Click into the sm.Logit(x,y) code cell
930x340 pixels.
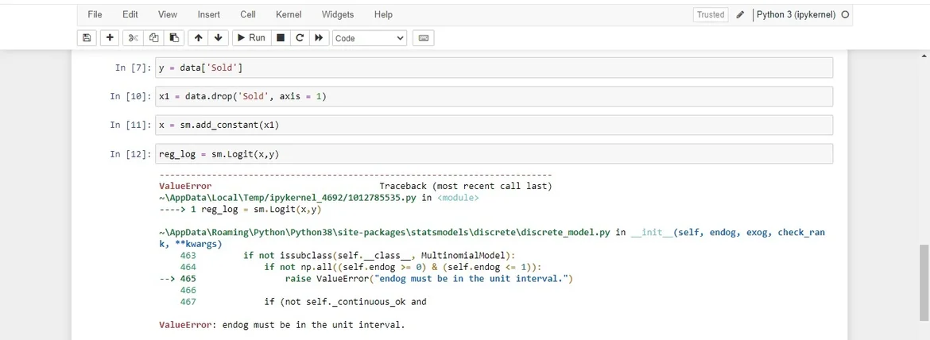click(493, 154)
